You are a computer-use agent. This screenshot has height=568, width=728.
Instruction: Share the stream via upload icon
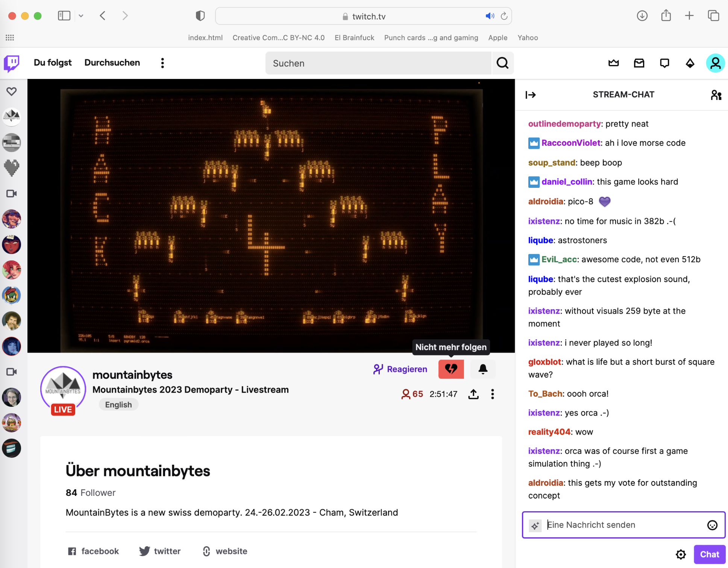coord(473,394)
